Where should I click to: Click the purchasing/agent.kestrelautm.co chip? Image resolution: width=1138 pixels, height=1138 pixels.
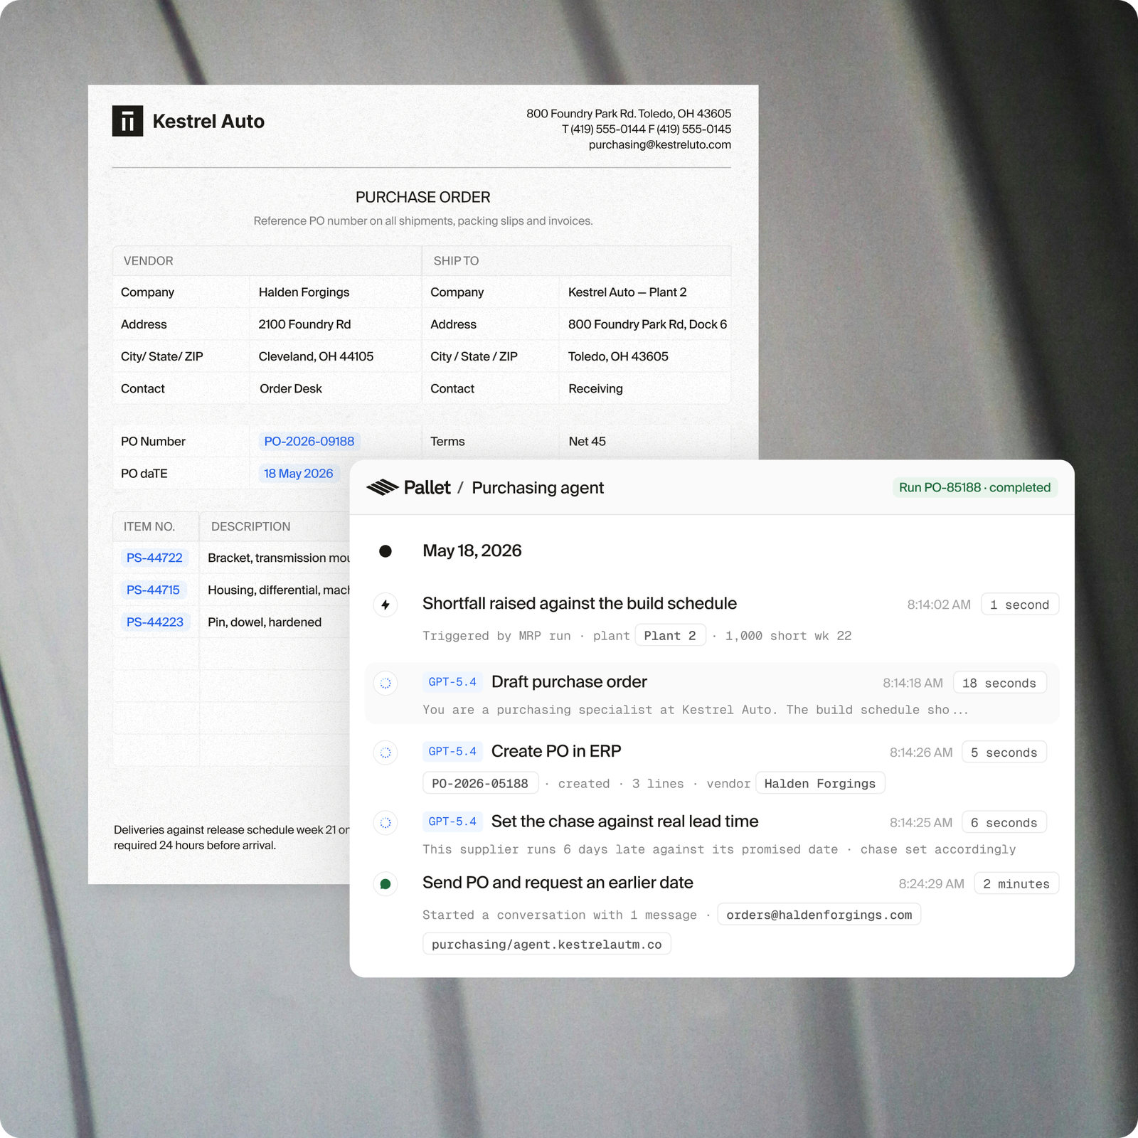546,945
